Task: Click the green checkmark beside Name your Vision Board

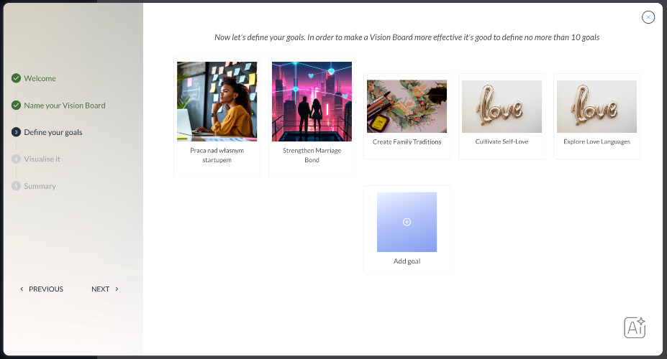Action: coord(16,106)
